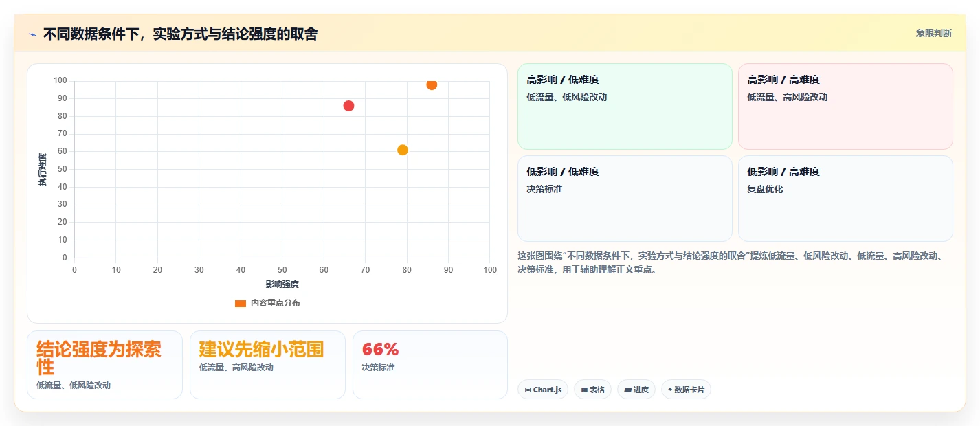980x426 pixels.
Task: Click the Chart.js tag chip
Action: [x=543, y=390]
